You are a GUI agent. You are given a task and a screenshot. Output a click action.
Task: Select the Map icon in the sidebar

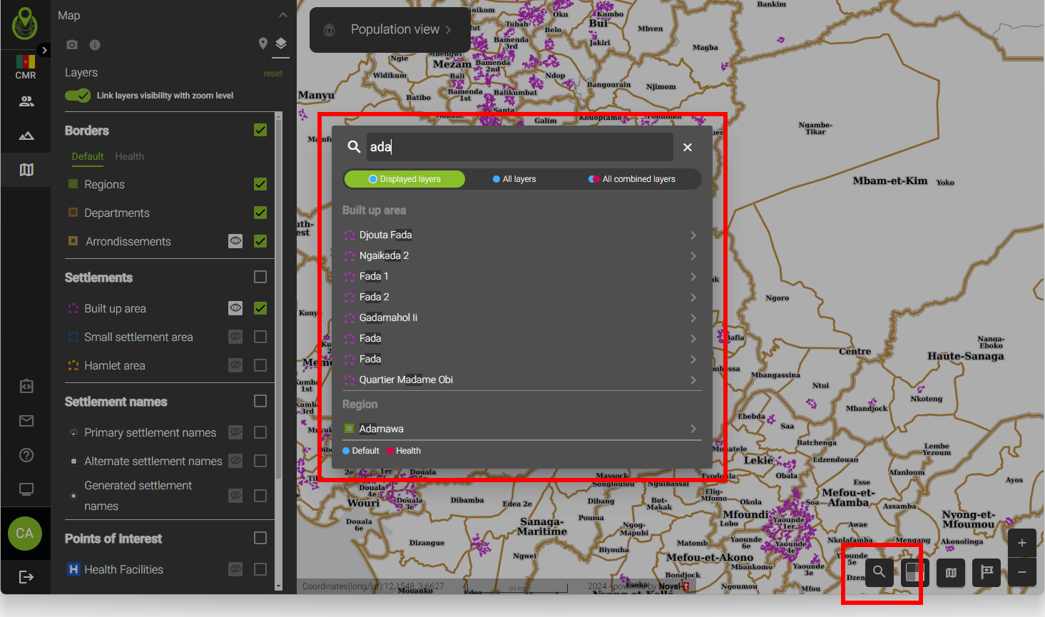point(26,170)
